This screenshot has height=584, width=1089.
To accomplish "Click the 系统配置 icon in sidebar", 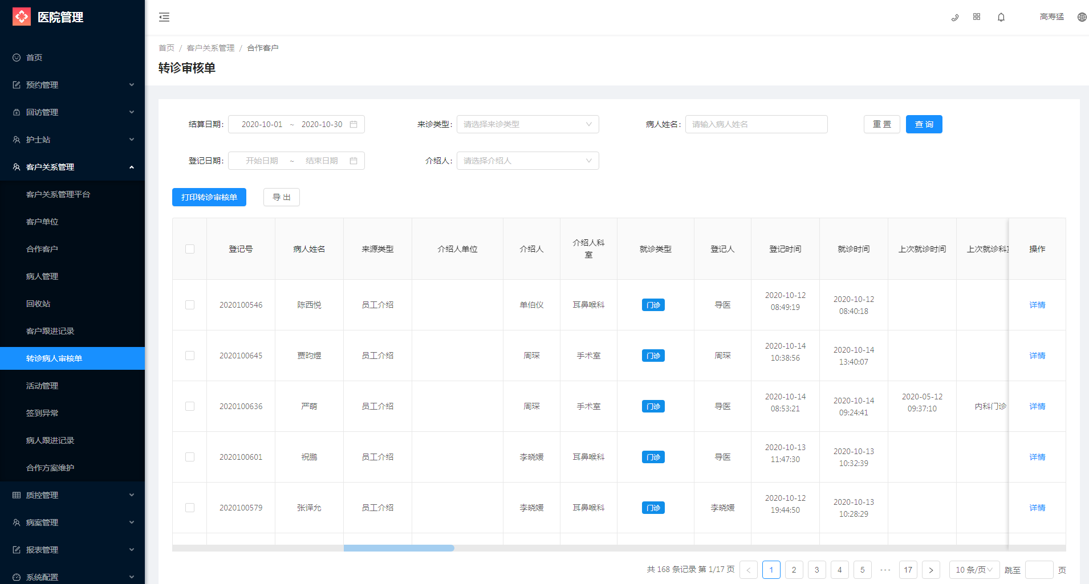I will coord(17,577).
